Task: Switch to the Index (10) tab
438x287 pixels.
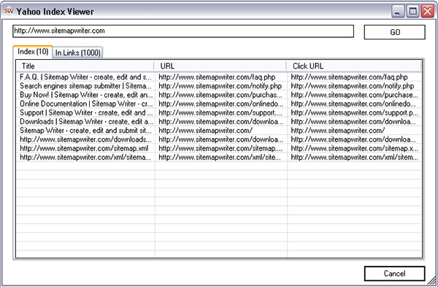Action: 33,52
